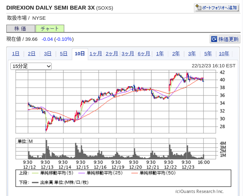The height and width of the screenshot is (196, 243).
Task: Click the Quants Research Inc. copyright text
Action: [200, 192]
